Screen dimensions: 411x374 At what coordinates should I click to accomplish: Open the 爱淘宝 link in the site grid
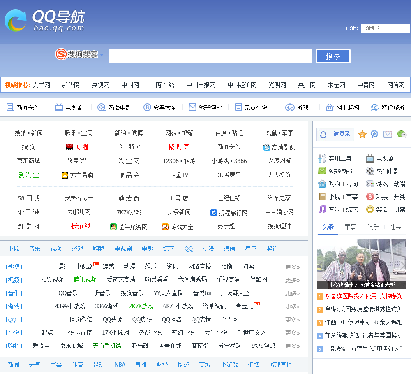[29, 175]
